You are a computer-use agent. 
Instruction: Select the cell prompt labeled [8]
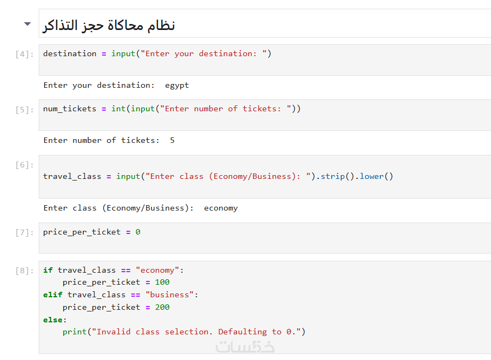[x=25, y=271]
